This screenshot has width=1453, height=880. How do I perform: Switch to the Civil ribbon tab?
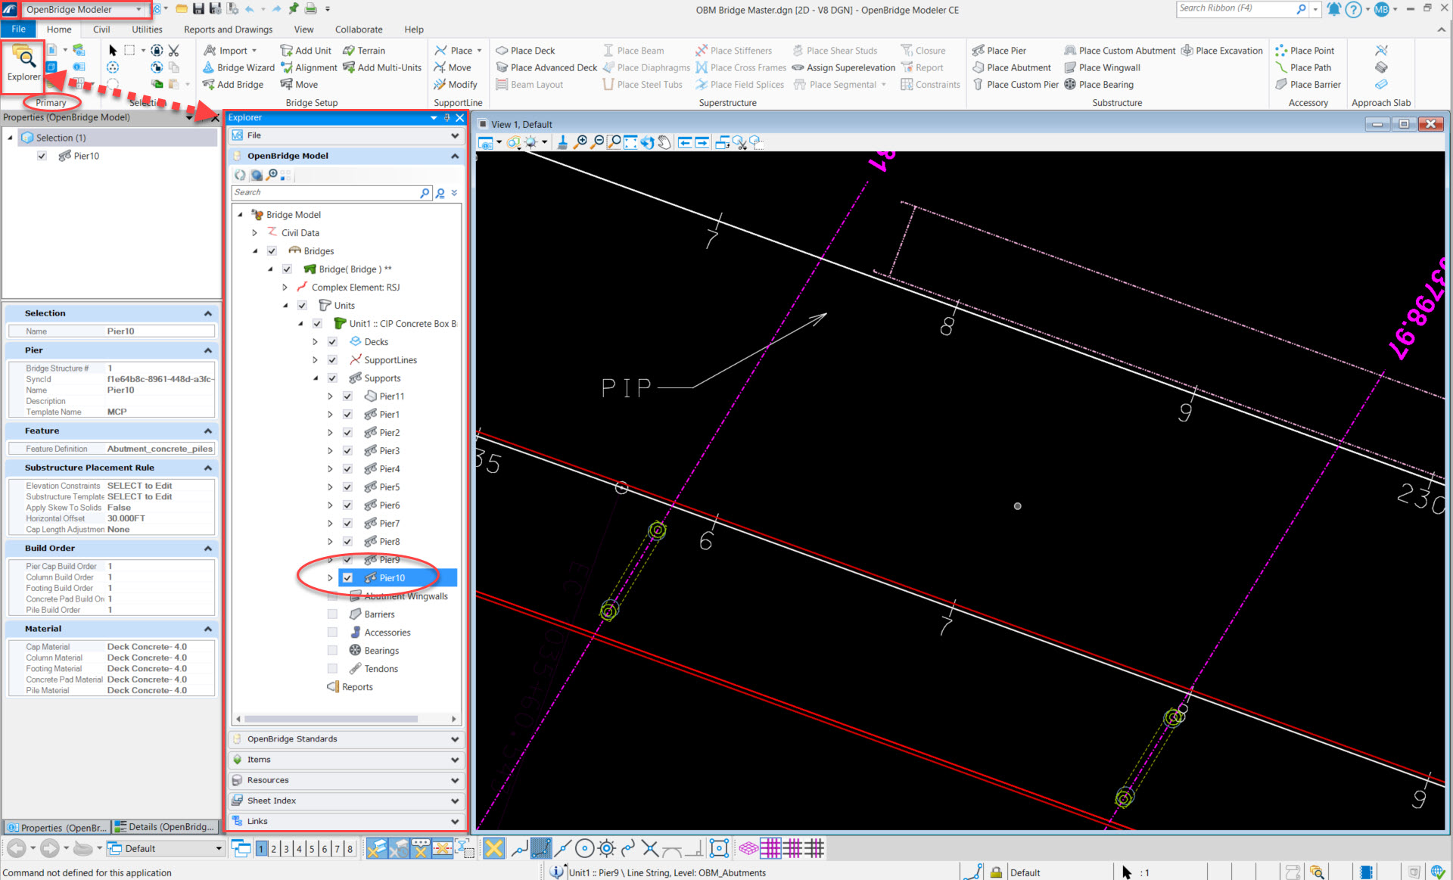pyautogui.click(x=101, y=30)
